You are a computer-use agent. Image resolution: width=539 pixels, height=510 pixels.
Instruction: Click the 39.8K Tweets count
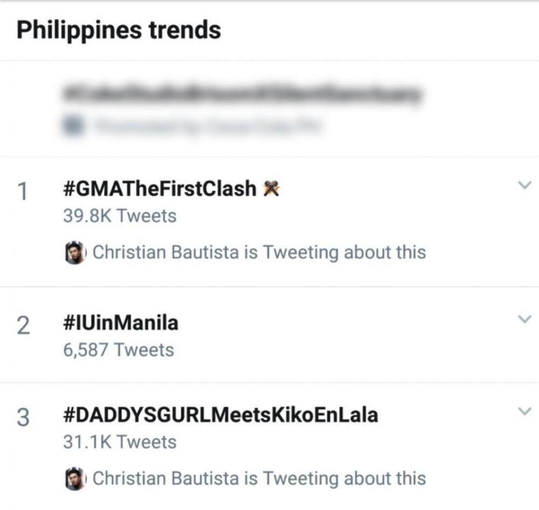click(x=120, y=216)
